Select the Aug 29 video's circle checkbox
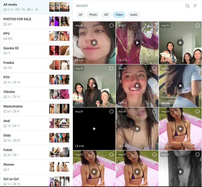The height and width of the screenshot is (187, 202). pos(111,25)
